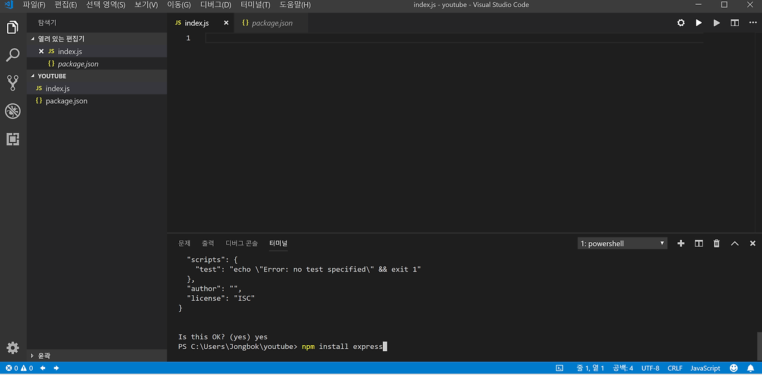The image size is (762, 375).
Task: Open the terminal selector dropdown '1: powershell'
Action: pos(622,243)
